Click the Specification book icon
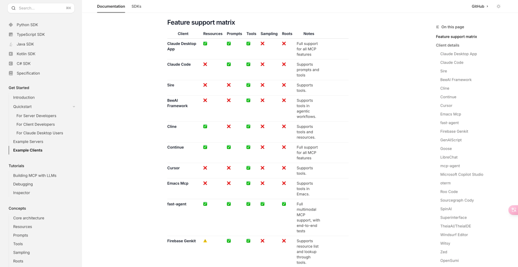518x267 pixels. point(11,73)
